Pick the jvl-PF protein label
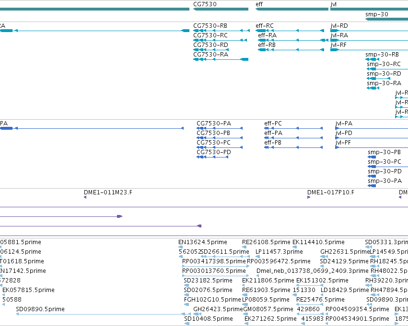Viewport: 408px width, 326px height. [x=343, y=143]
